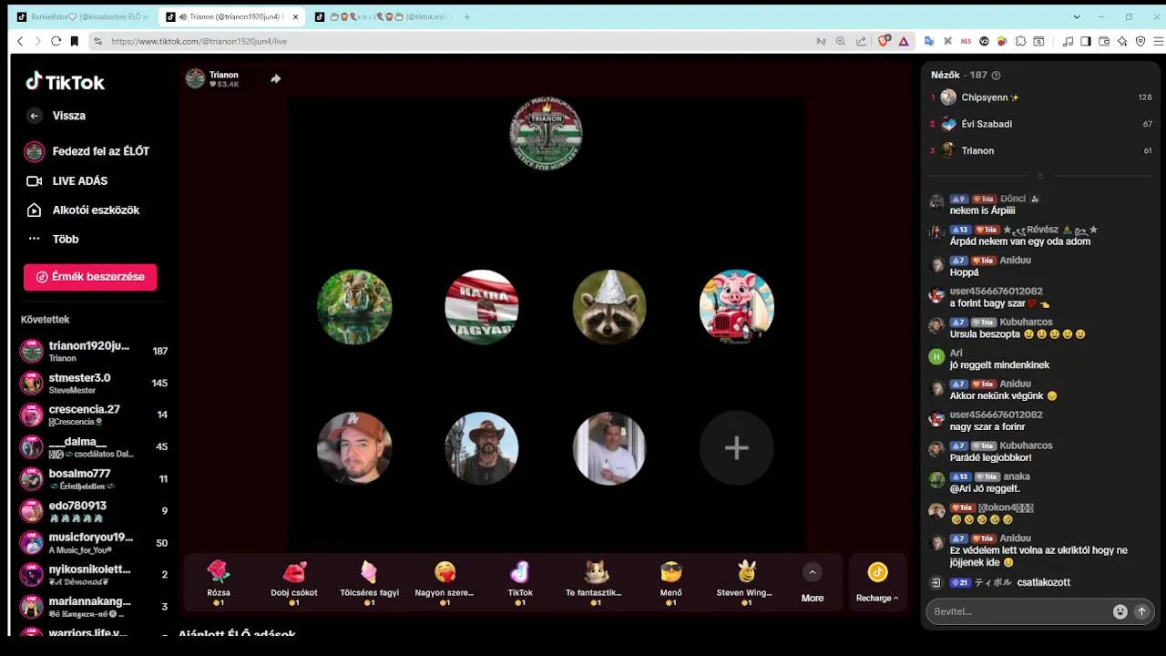Open edo780913 followed live
The width and height of the screenshot is (1166, 656).
point(94,511)
